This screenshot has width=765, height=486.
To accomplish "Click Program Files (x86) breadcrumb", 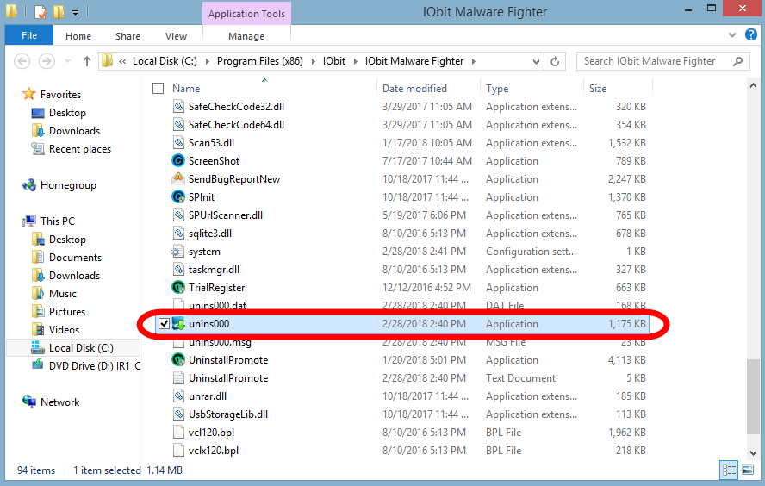I will click(260, 61).
